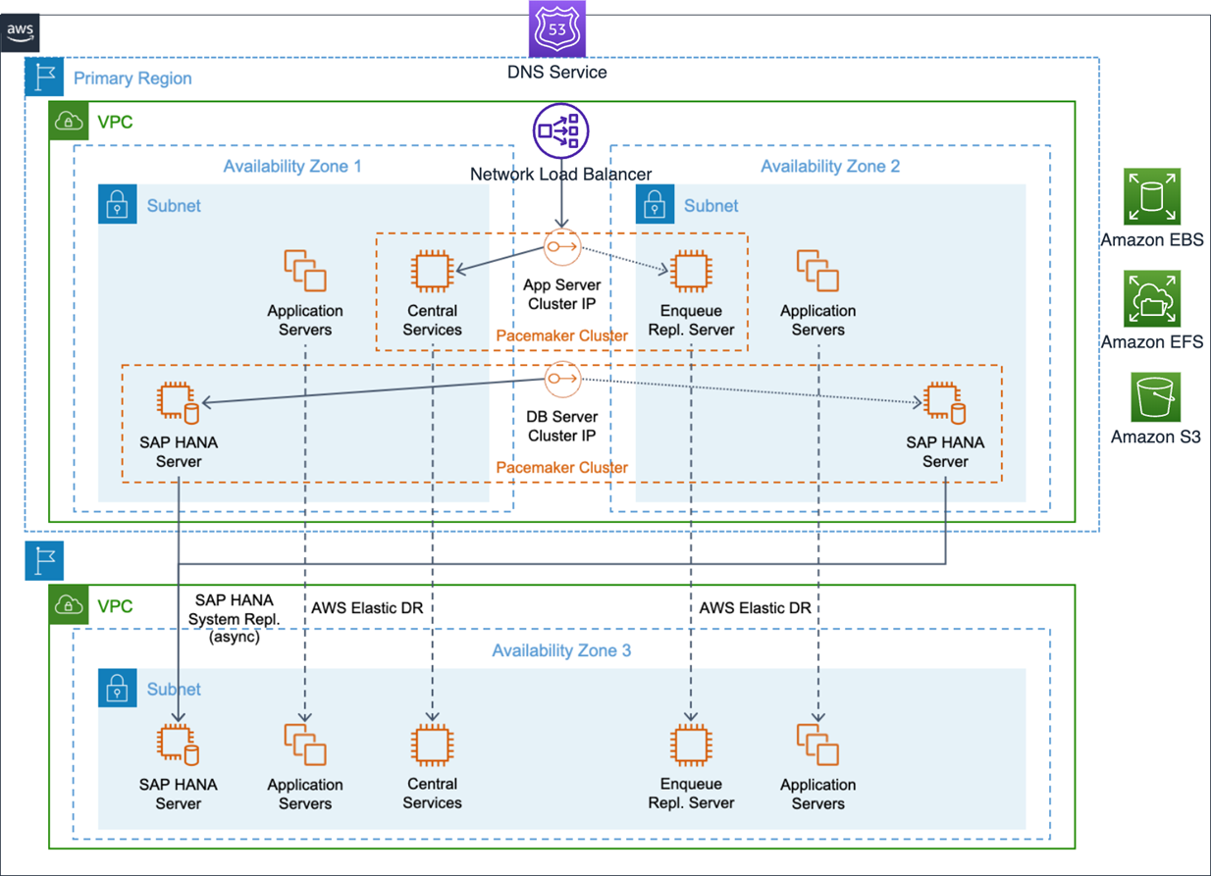Select SAP HANA Server icon in Availability Zone 1
The height and width of the screenshot is (876, 1211).
coord(178,402)
